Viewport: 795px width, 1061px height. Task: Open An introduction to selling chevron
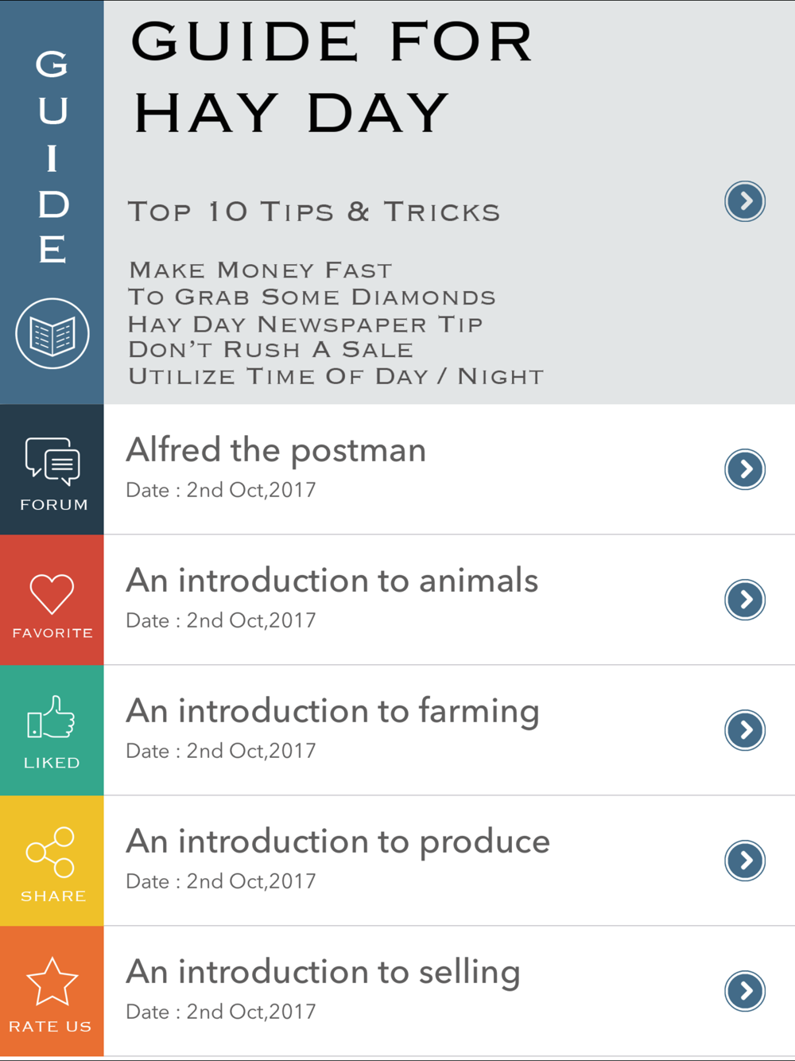745,991
